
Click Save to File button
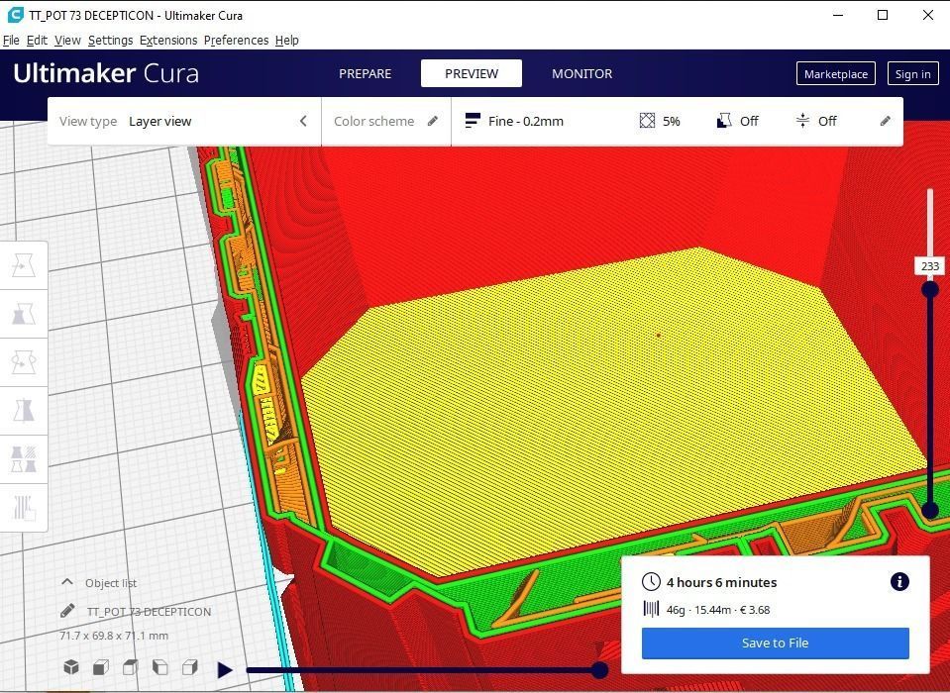775,643
